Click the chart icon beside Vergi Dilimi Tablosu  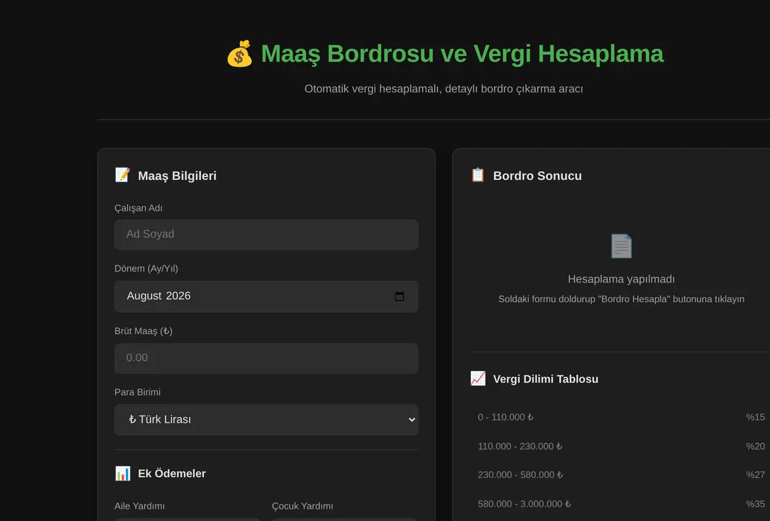click(x=478, y=378)
